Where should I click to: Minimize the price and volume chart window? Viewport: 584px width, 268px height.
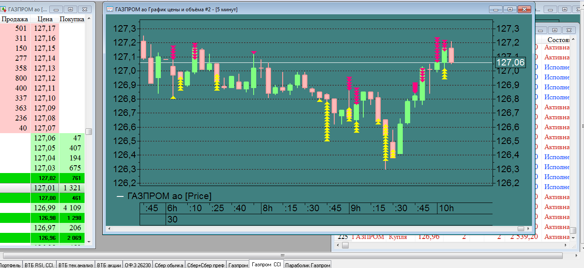point(496,9)
